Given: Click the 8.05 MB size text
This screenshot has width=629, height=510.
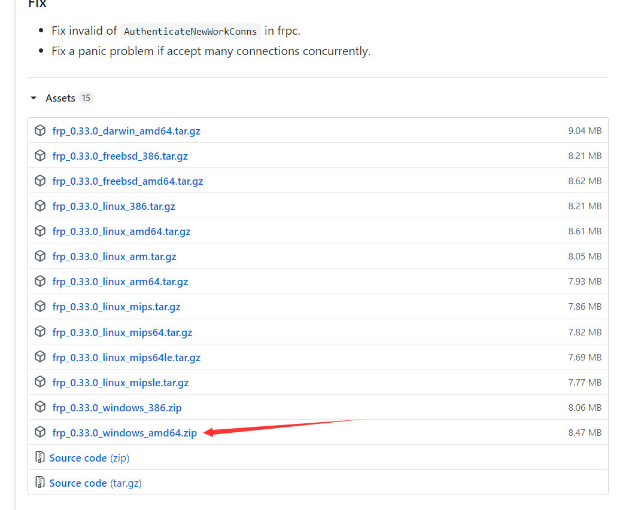Looking at the screenshot, I should 585,256.
